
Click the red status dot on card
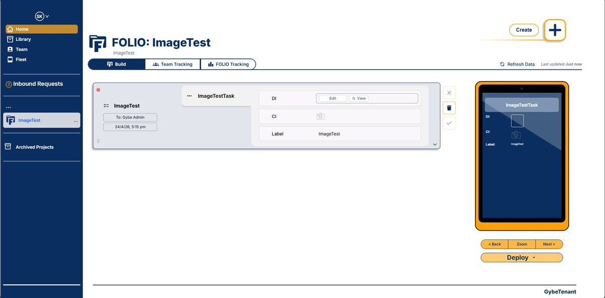pyautogui.click(x=98, y=90)
